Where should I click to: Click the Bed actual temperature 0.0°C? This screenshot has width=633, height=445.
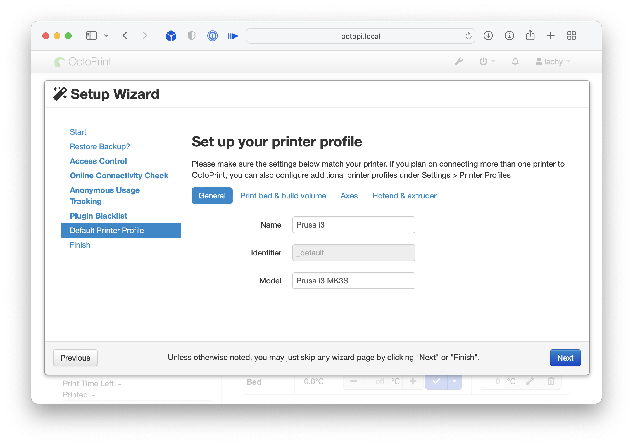tap(314, 381)
